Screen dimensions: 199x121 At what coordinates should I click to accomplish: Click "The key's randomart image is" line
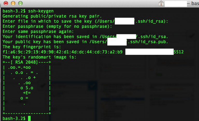coord(39,57)
